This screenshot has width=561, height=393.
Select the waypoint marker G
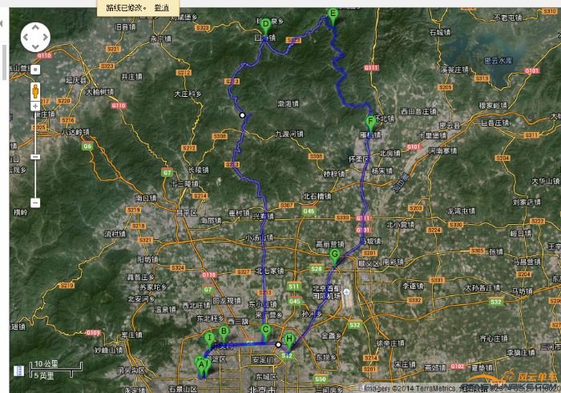click(335, 256)
